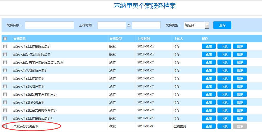Select checkbox for 残疾人高风险家庭评估表
The image size is (262, 132).
5,70
